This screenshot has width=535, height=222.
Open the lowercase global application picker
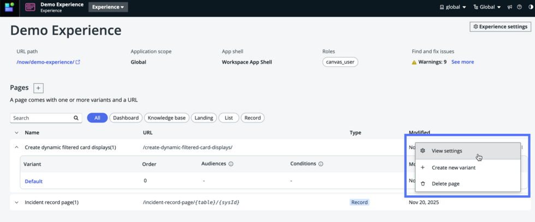[453, 7]
